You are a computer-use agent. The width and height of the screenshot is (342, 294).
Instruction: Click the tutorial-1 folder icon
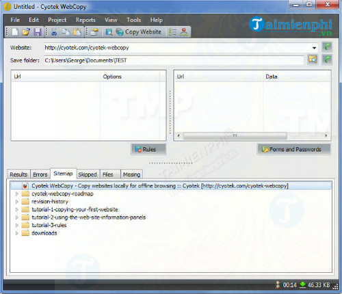click(x=25, y=209)
